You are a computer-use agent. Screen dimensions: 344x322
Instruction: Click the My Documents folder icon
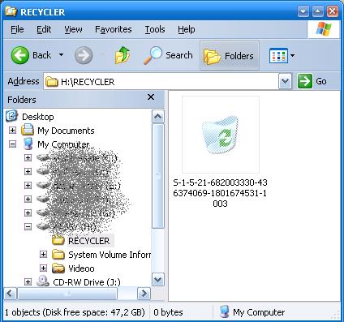click(28, 130)
